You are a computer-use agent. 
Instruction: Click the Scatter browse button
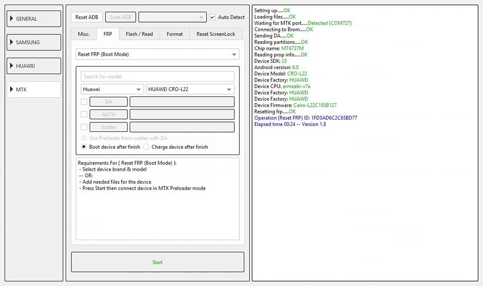click(109, 127)
